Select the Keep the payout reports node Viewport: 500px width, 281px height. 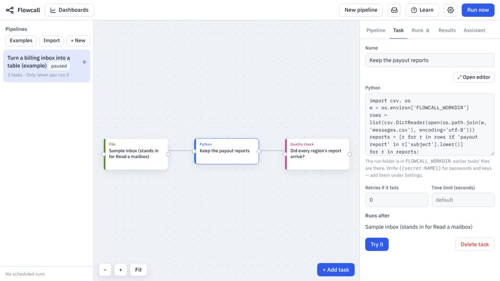pyautogui.click(x=227, y=151)
